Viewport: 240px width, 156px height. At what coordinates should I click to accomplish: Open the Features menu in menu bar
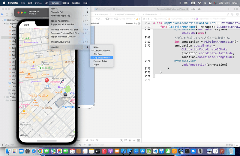click(55, 3)
